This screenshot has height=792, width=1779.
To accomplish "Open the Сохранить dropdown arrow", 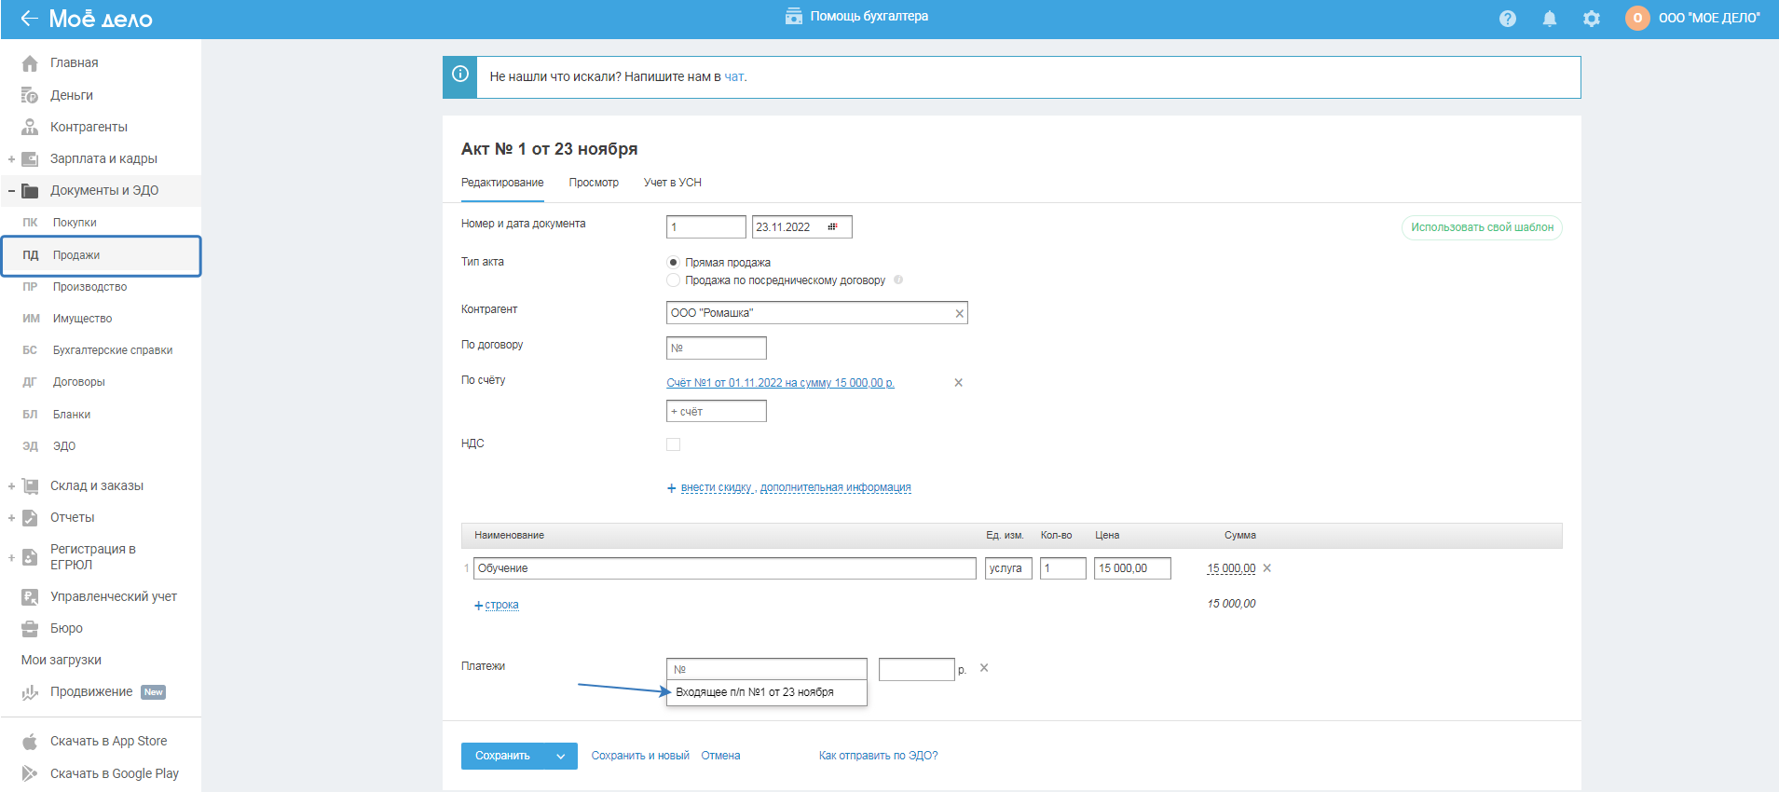I will 560,756.
